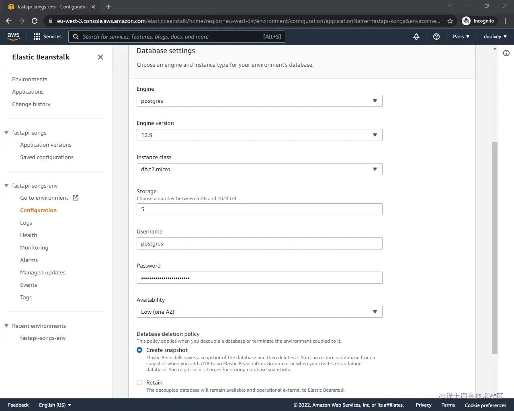
Task: Reload the page with refresh icon
Action: point(35,21)
